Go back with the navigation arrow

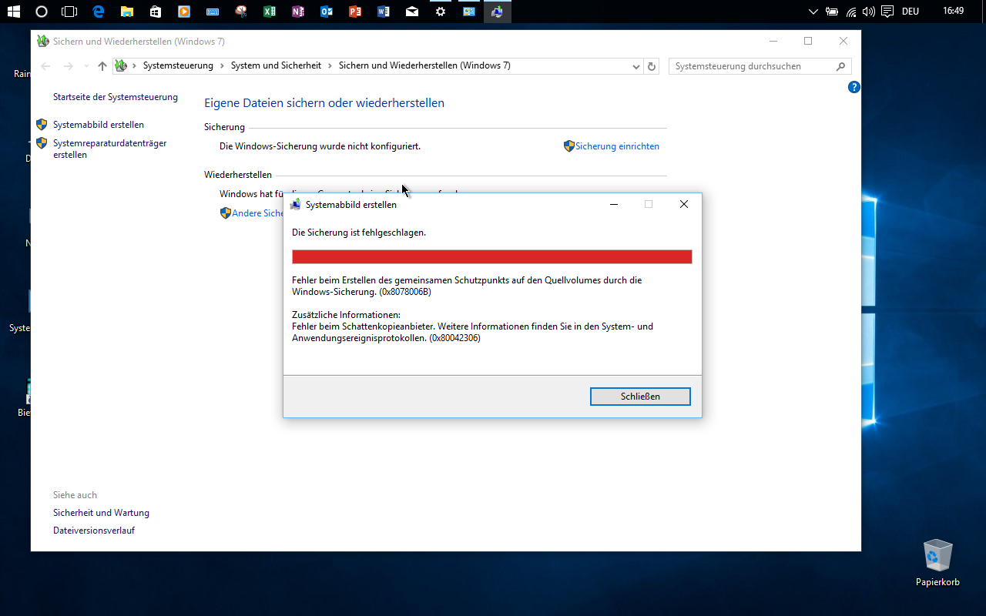45,66
